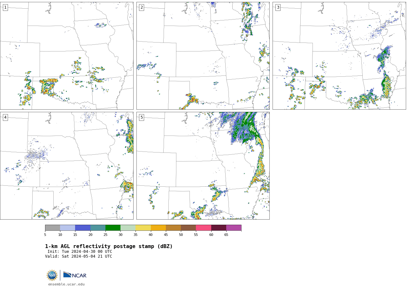Open ensemble member 2 reflectivity map
The width and height of the screenshot is (409, 288).
(203, 56)
